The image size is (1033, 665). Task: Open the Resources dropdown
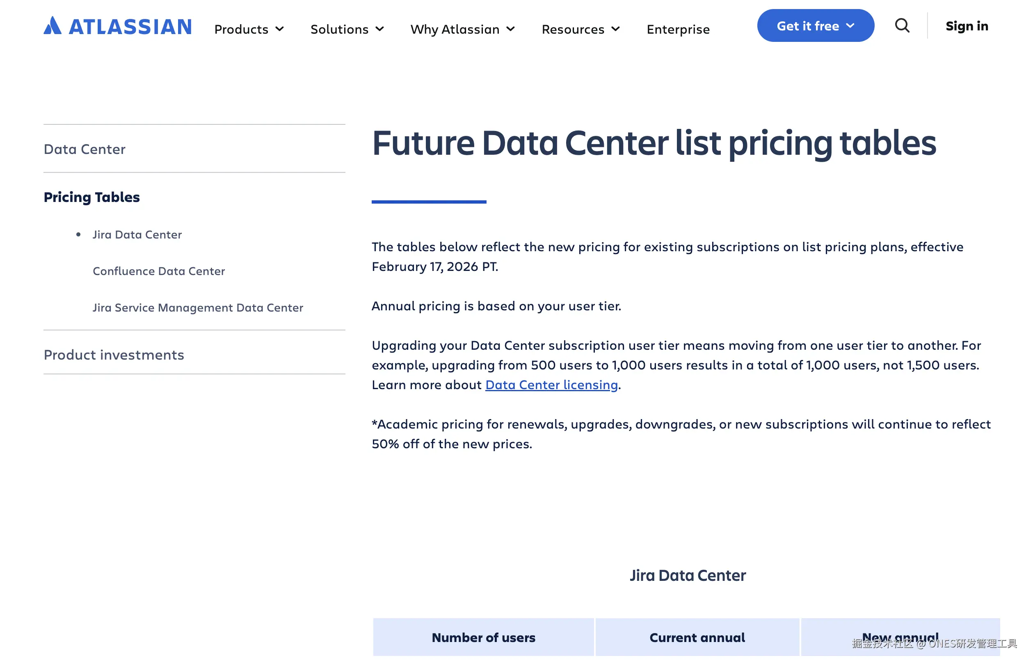pos(580,30)
